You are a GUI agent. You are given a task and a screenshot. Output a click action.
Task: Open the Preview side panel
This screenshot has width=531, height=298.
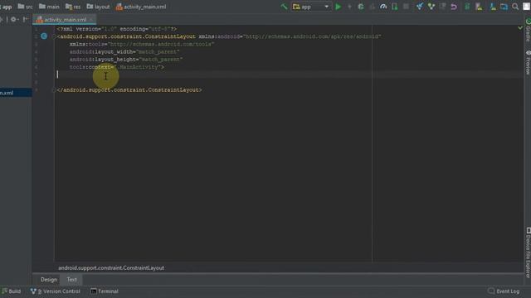[x=528, y=63]
